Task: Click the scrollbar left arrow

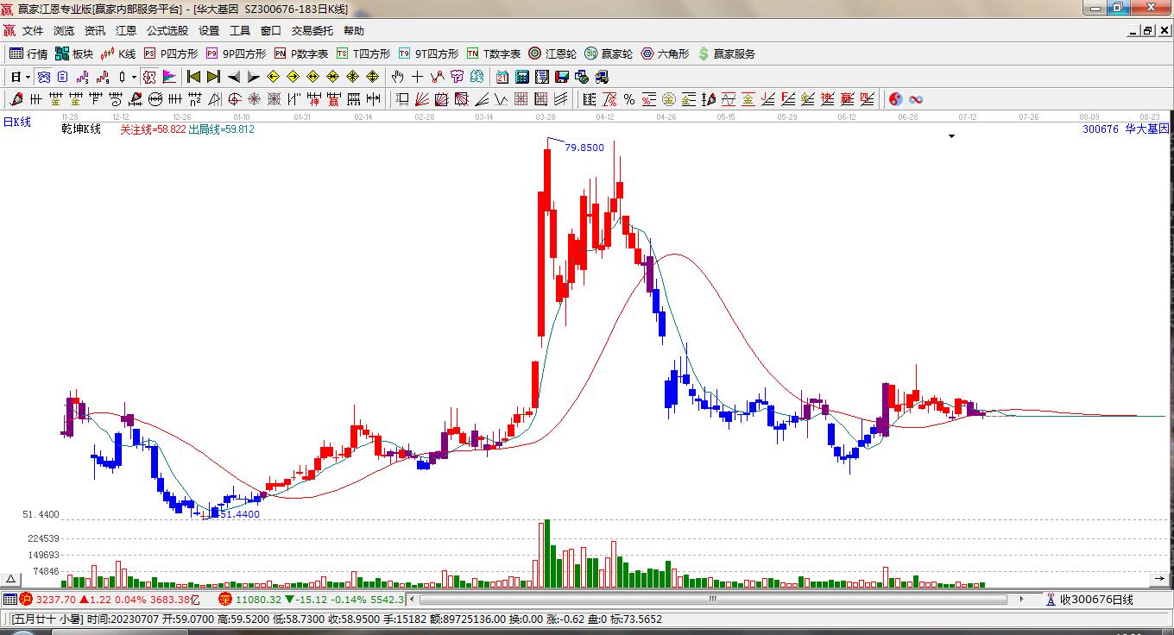Action: (x=412, y=599)
